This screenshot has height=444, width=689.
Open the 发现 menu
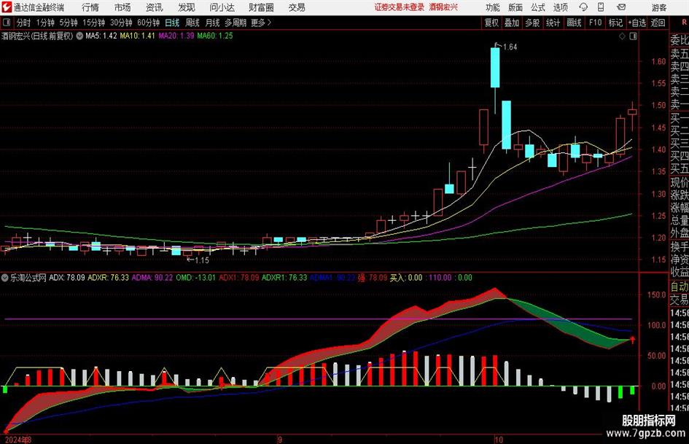pos(187,7)
